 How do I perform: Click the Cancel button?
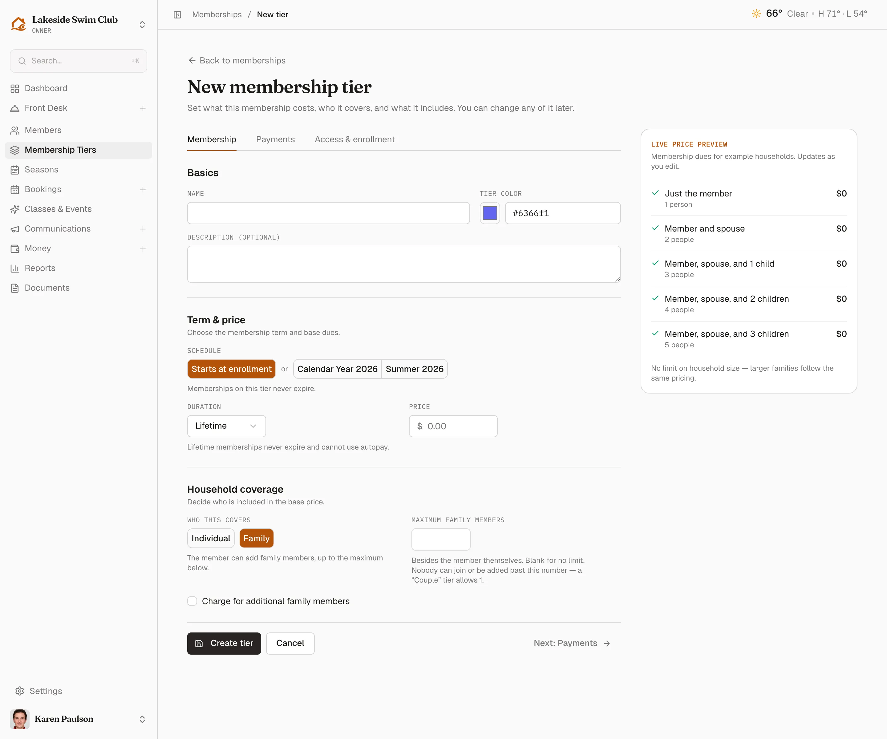click(290, 643)
